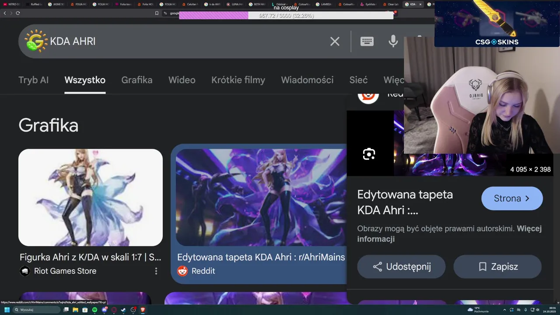The image size is (560, 315).
Task: Open the weather widget showing 13°C
Action: tap(478, 310)
